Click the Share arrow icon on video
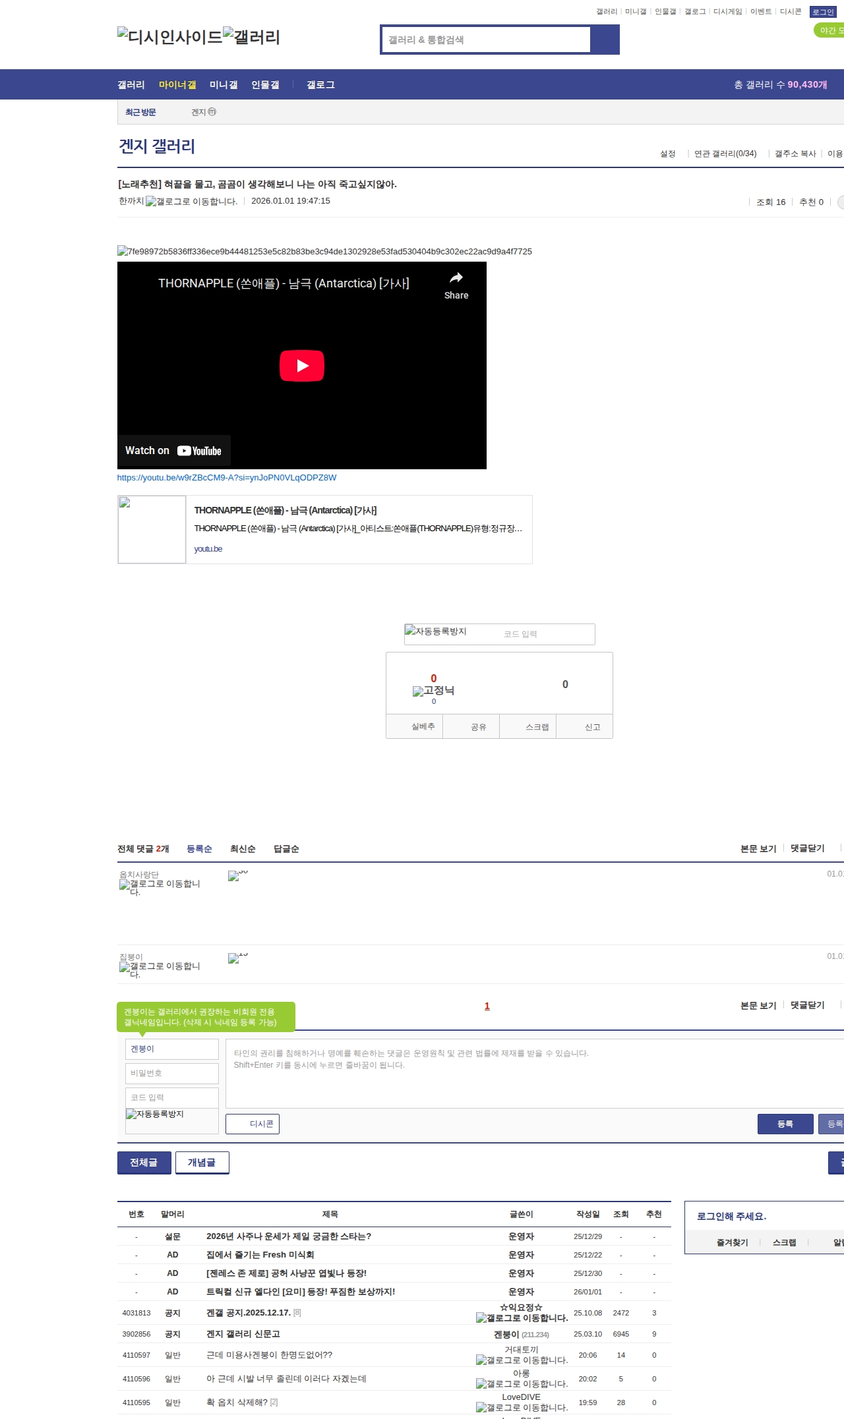The width and height of the screenshot is (844, 1419). point(456,278)
